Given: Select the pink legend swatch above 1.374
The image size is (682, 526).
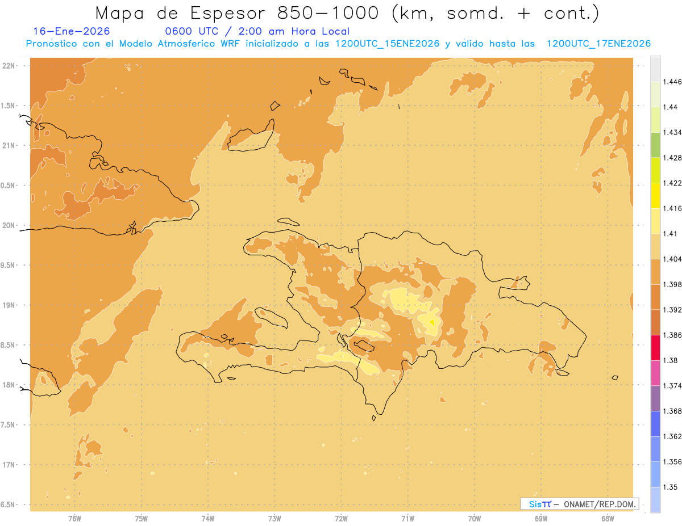Looking at the screenshot, I should pyautogui.click(x=655, y=373).
